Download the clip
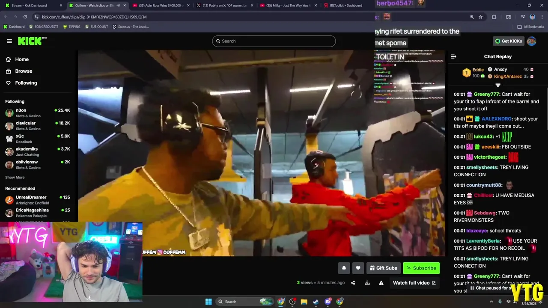 click(x=367, y=283)
